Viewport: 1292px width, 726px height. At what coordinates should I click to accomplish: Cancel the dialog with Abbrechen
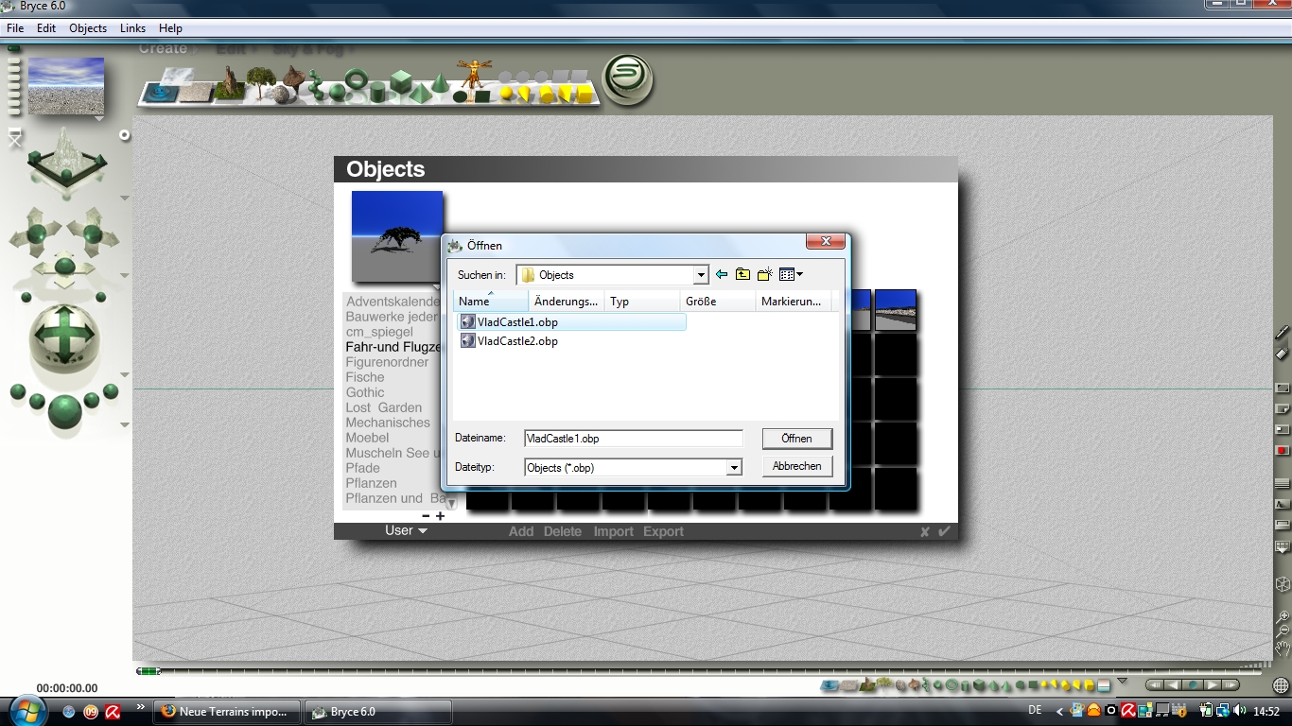pos(797,466)
